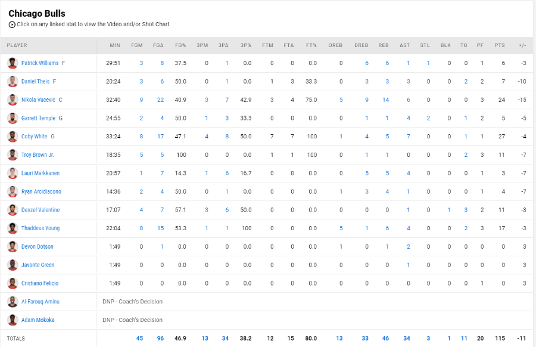Open Ryan Arcidiacono player headshot

13,191
